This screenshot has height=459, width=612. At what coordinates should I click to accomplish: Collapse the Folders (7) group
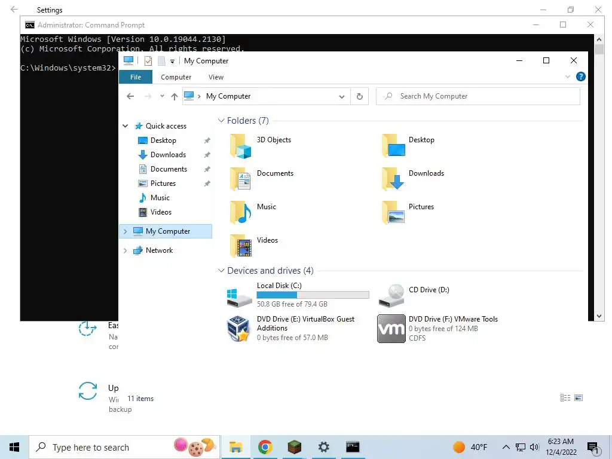[x=221, y=121]
